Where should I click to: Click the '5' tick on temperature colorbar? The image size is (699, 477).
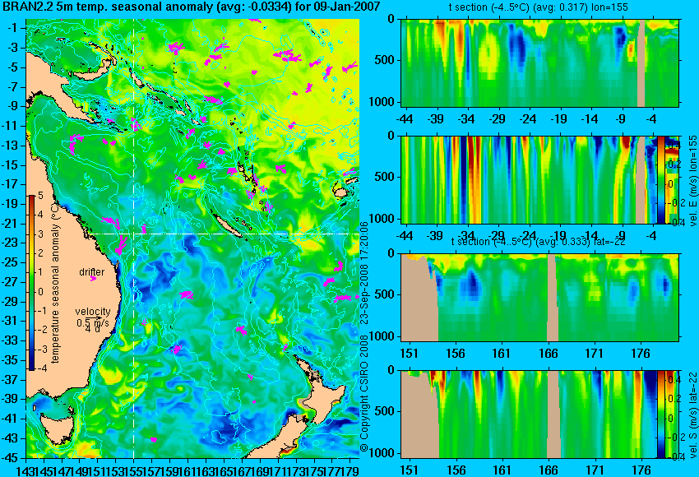(40, 195)
